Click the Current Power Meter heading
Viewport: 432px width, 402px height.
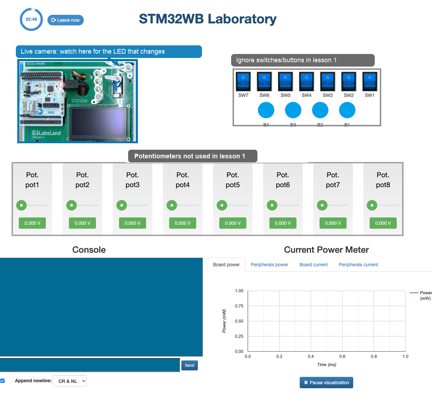pos(327,250)
